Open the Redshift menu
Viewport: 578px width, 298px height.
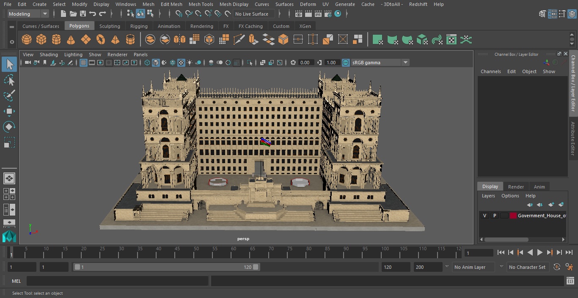pyautogui.click(x=418, y=4)
